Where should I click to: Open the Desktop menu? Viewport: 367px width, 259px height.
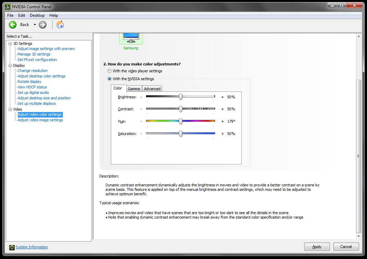point(37,15)
